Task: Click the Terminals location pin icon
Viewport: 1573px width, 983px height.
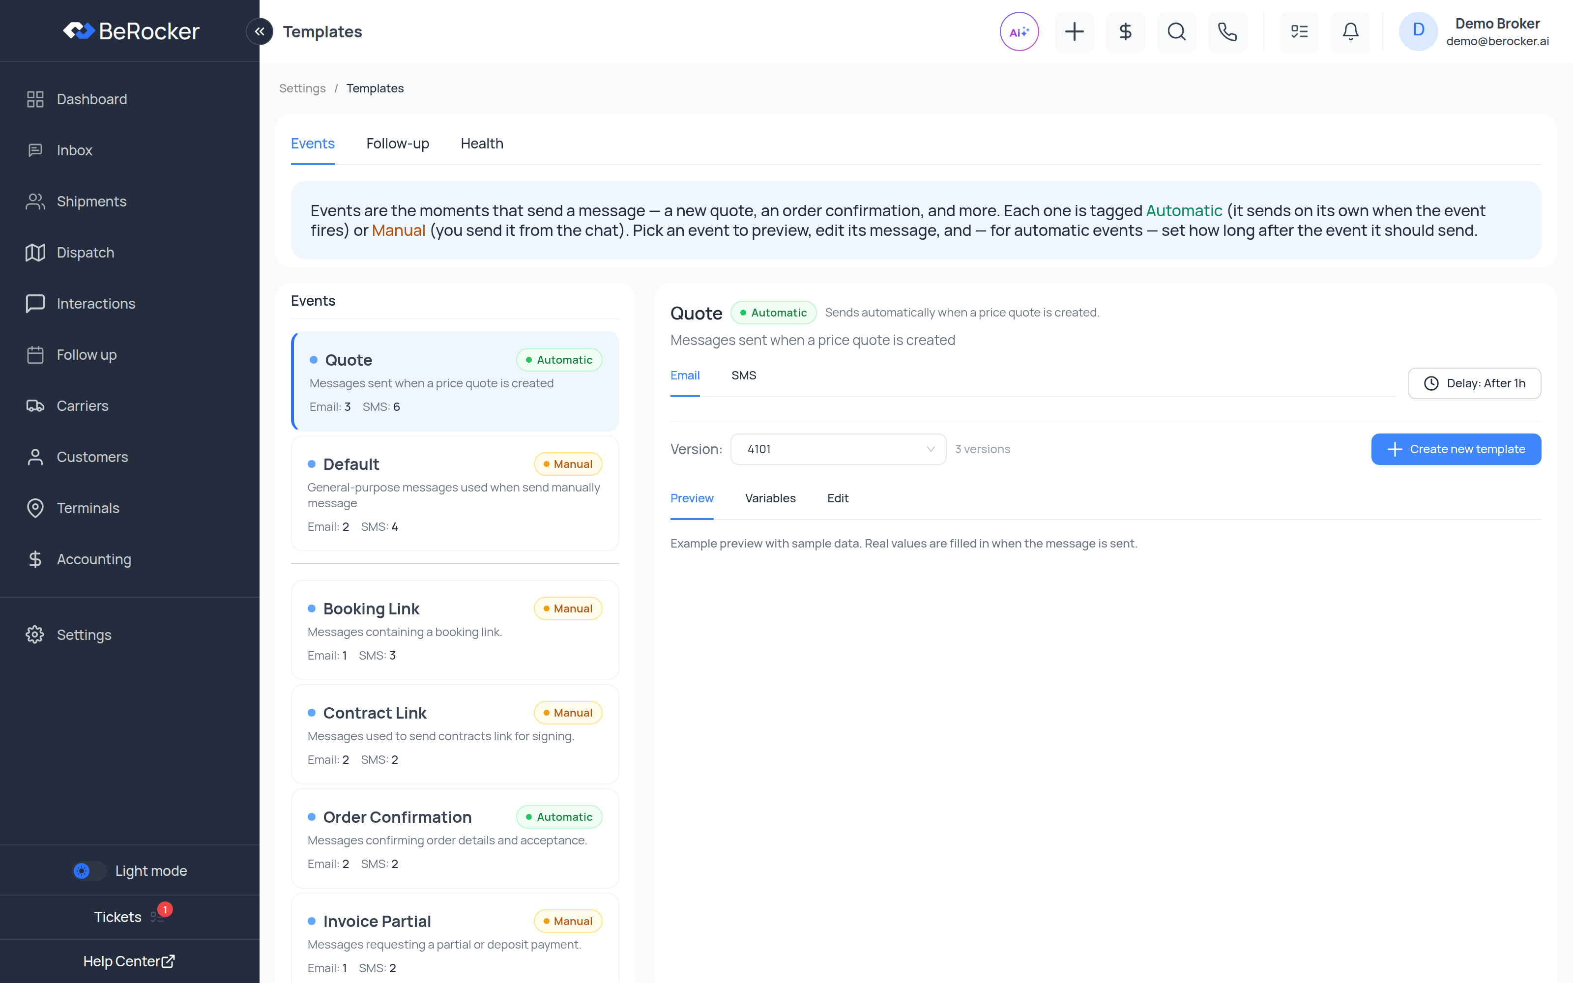Action: click(x=35, y=508)
